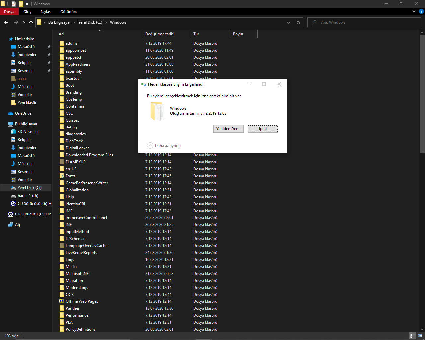Click the 103 öğe status bar text
The image size is (425, 340).
12,336
